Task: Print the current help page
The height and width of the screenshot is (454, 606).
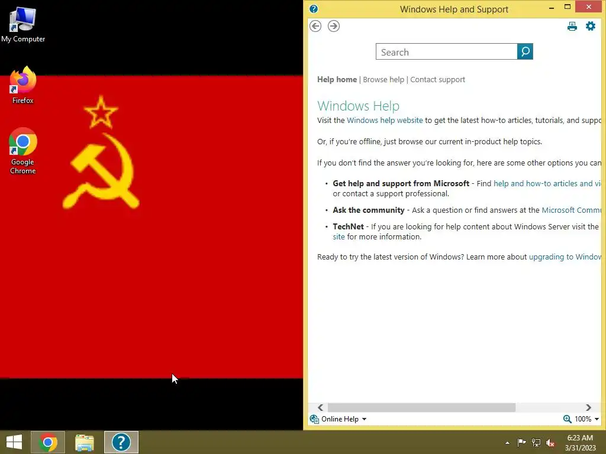Action: click(x=572, y=26)
